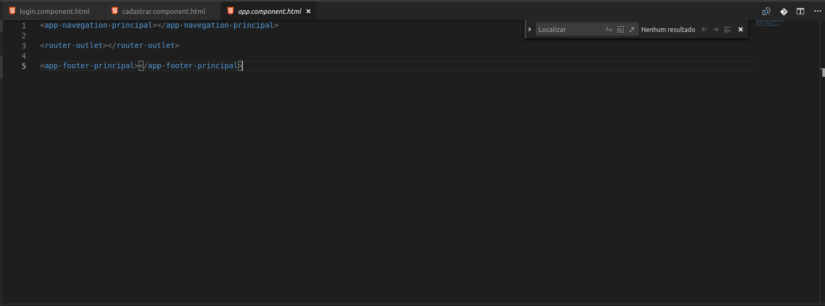825x306 pixels.
Task: Enable regular expression search option
Action: point(632,29)
